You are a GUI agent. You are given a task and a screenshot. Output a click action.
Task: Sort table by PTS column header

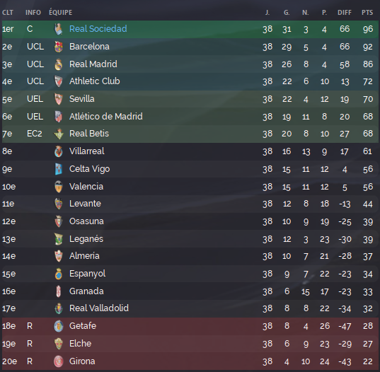(x=367, y=13)
